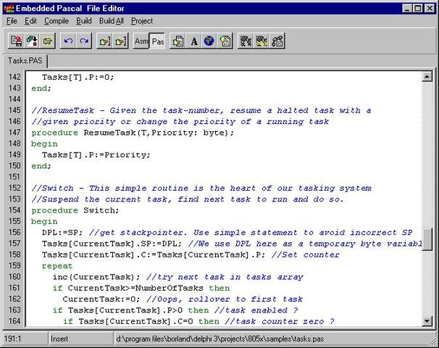Image resolution: width=439 pixels, height=348 pixels.
Task: Select the Tasks.PAS tab
Action: [25, 60]
